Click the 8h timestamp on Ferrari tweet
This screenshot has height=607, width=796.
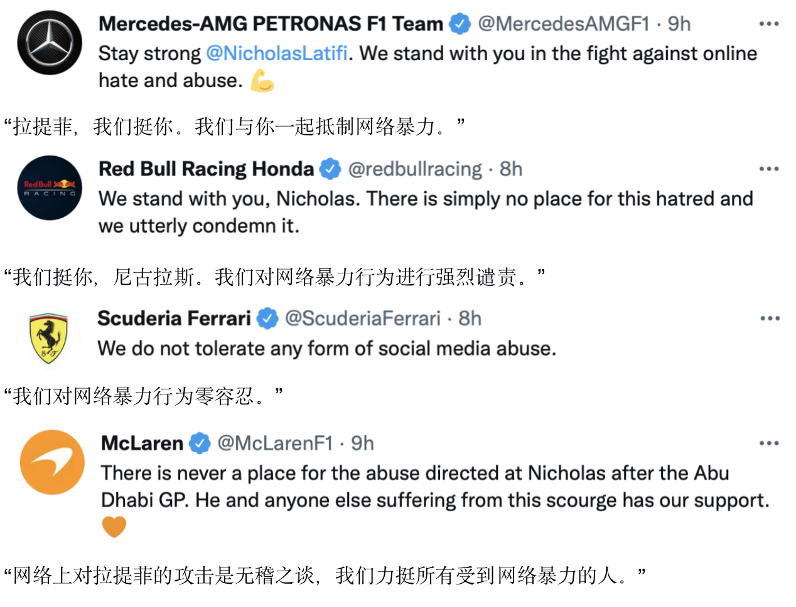(x=470, y=319)
